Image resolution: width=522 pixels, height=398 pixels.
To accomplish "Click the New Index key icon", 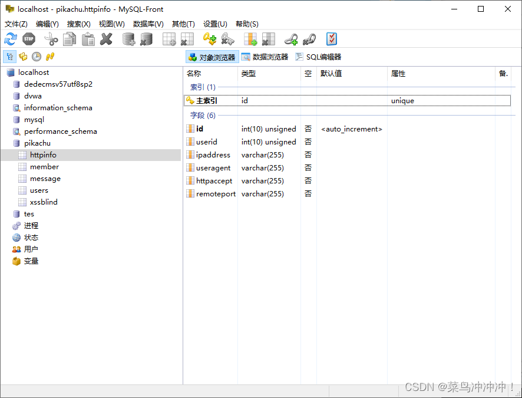I will click(x=210, y=39).
